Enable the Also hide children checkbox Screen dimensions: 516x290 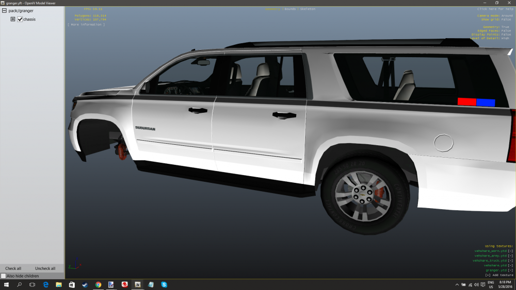(3, 276)
